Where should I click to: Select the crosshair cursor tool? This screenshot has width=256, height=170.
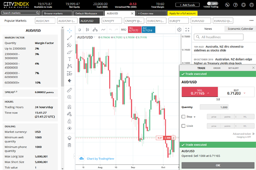tap(70, 31)
